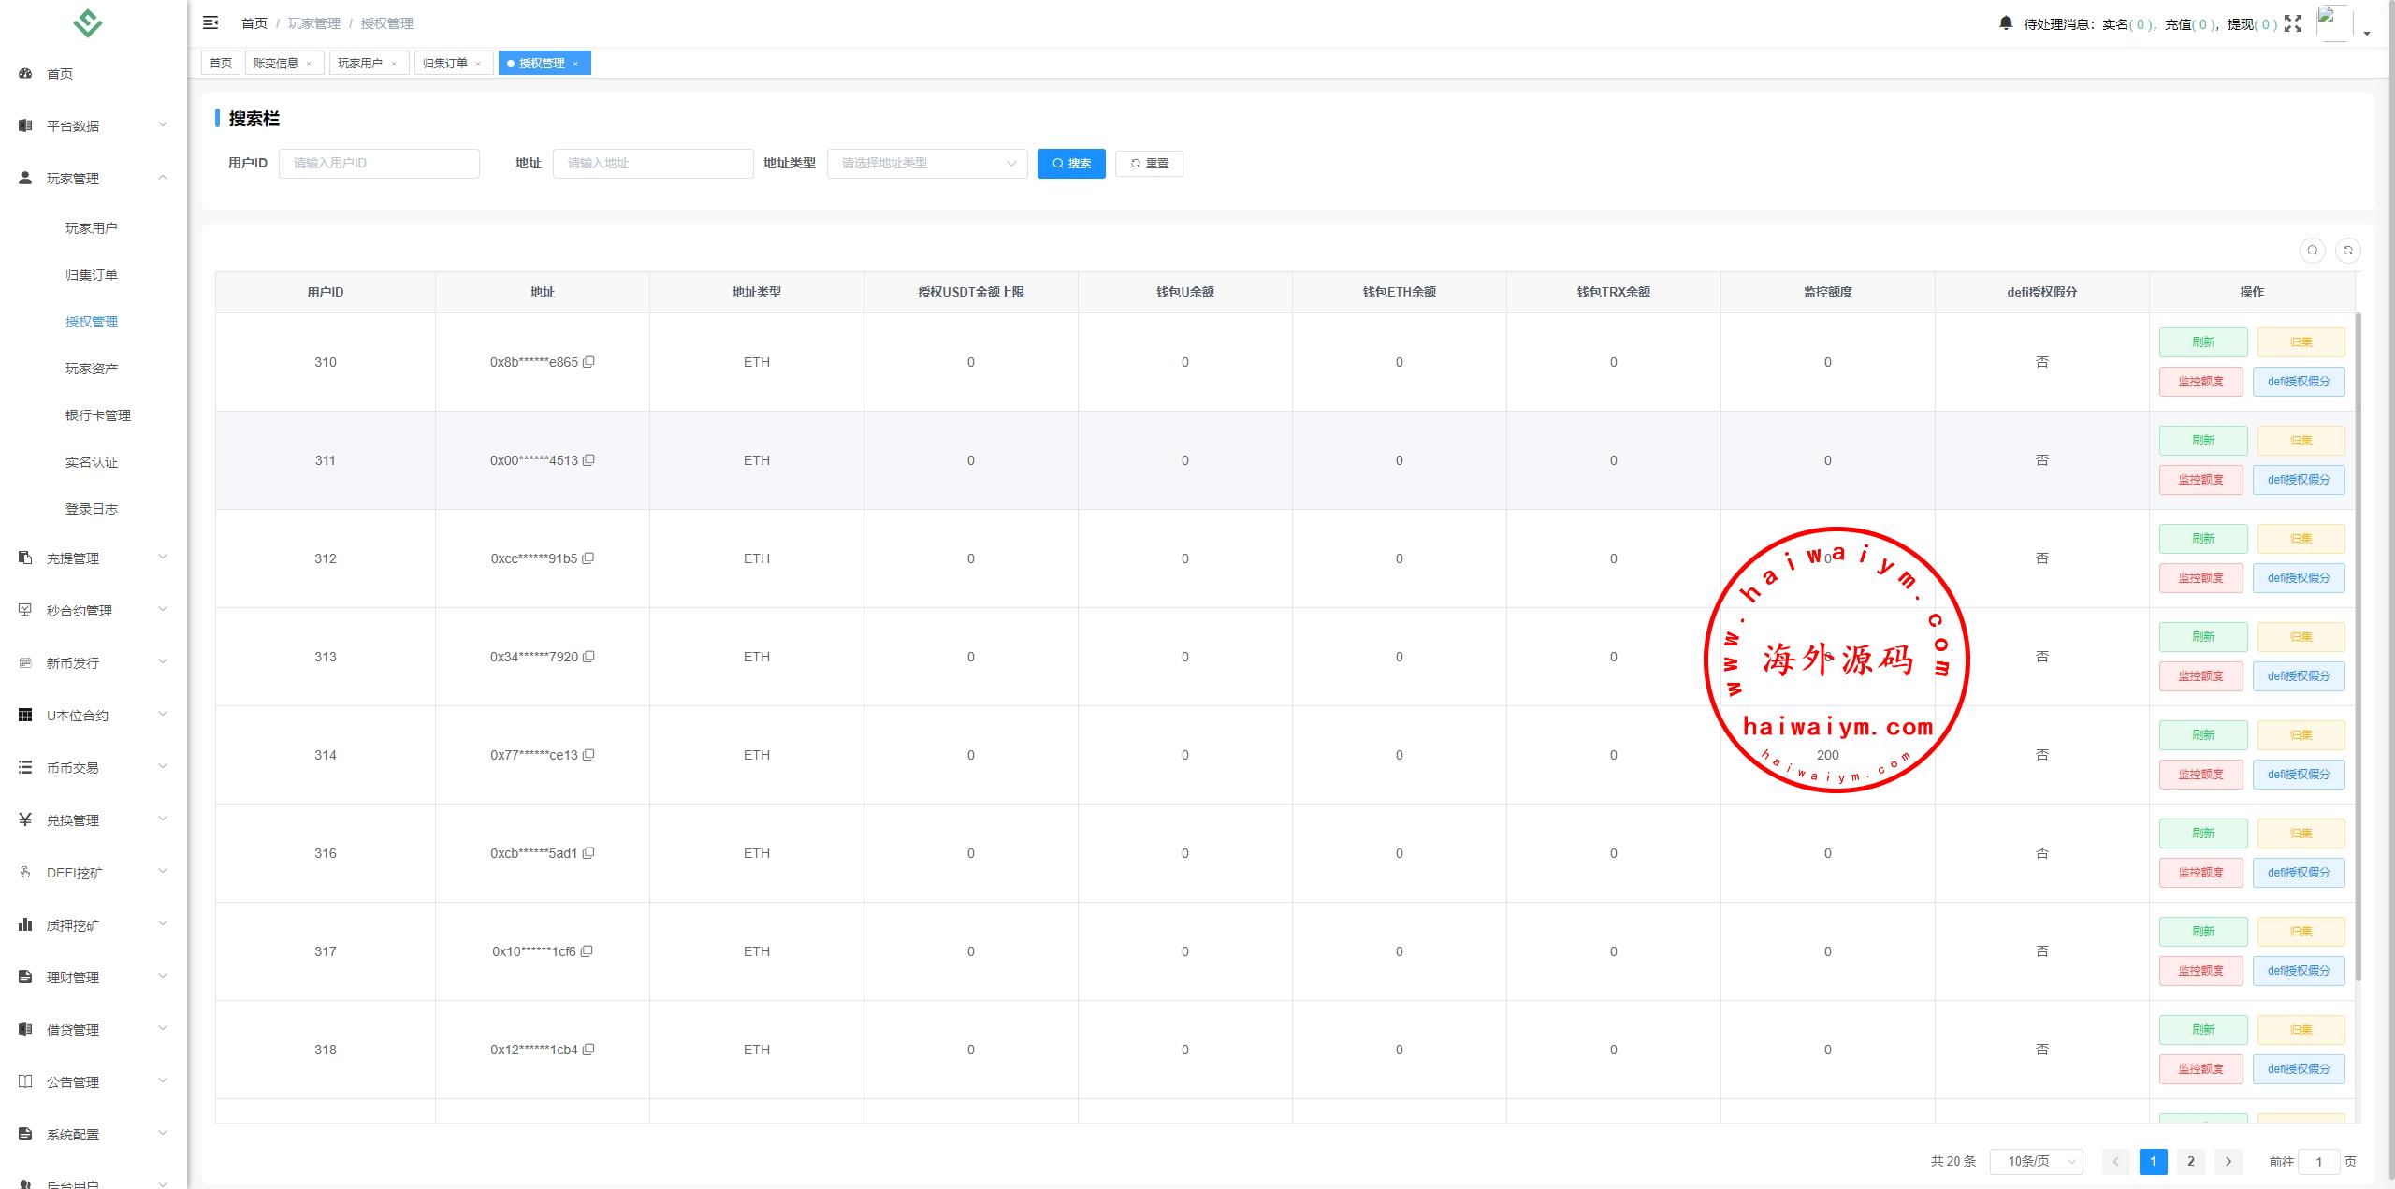Close the 账变信息 tab
2395x1189 pixels.
[x=309, y=64]
